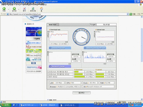Click the Try again button
The image size is (143, 107).
[x=93, y=25]
